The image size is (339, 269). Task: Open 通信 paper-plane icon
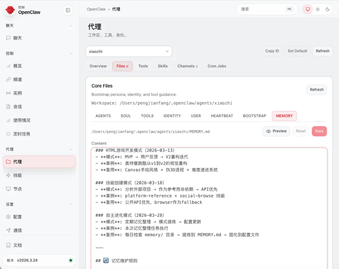click(8, 230)
